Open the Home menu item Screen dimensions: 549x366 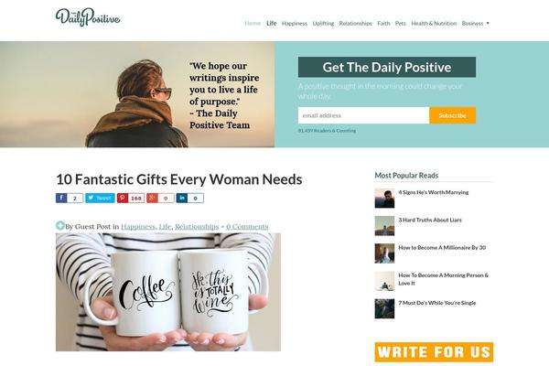coord(253,24)
